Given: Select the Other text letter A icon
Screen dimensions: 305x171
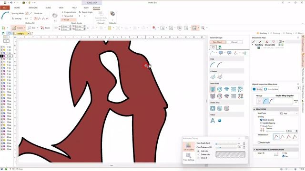Looking at the screenshot, I should (x=213, y=121).
